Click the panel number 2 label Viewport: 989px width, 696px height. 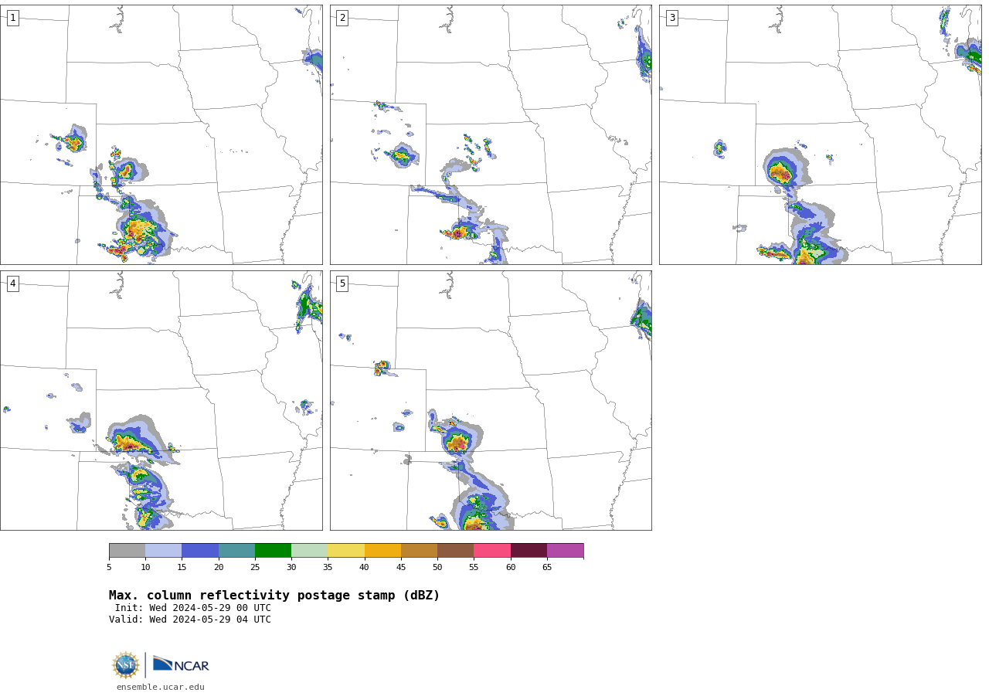[x=342, y=18]
